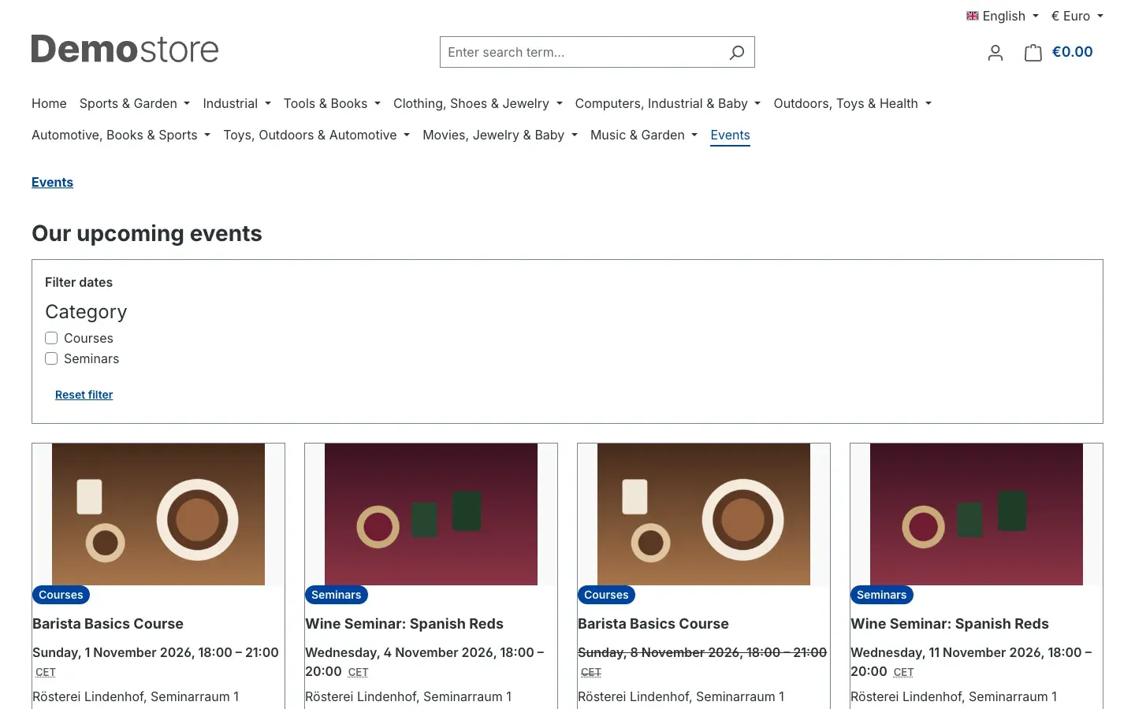The width and height of the screenshot is (1135, 709).
Task: Expand Outdoors, Toys & Health menu
Action: pos(852,103)
